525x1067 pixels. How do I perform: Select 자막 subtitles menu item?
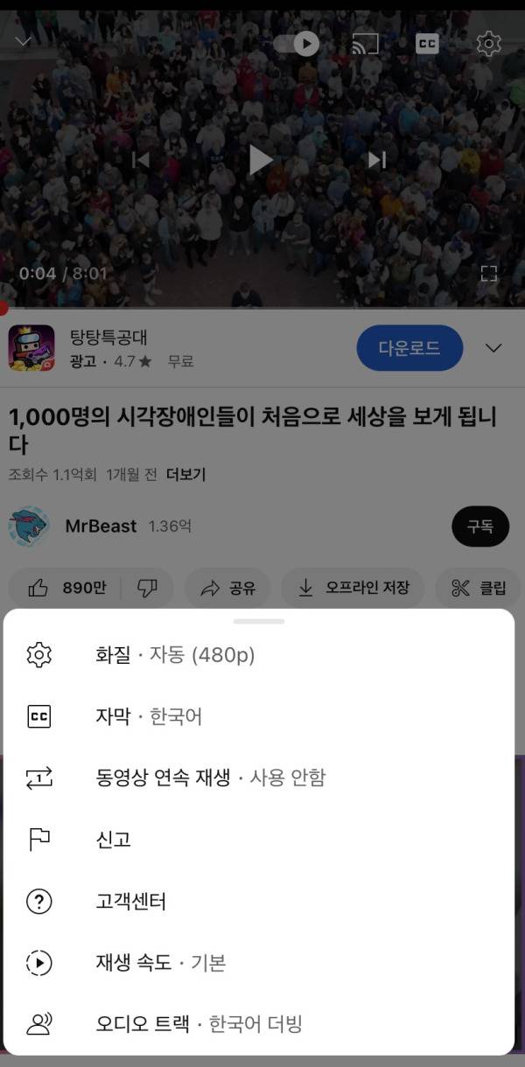[x=259, y=716]
